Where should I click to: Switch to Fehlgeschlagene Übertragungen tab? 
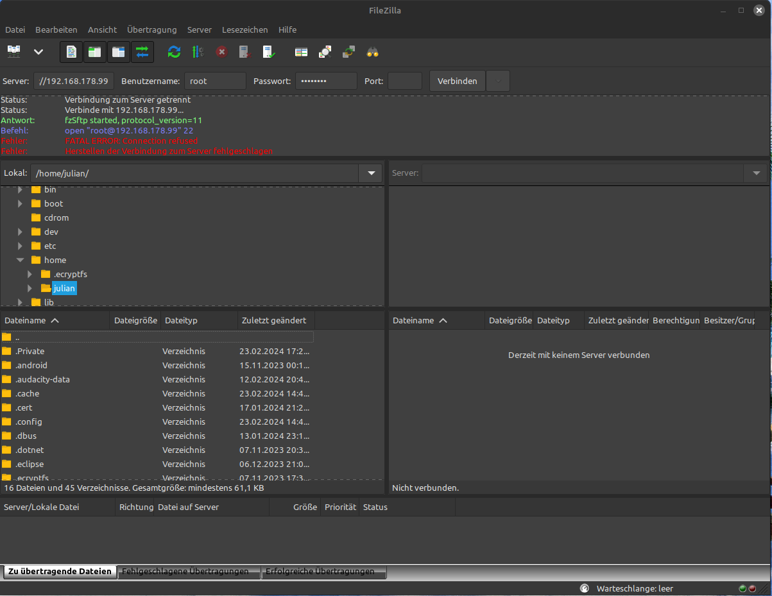(x=189, y=571)
